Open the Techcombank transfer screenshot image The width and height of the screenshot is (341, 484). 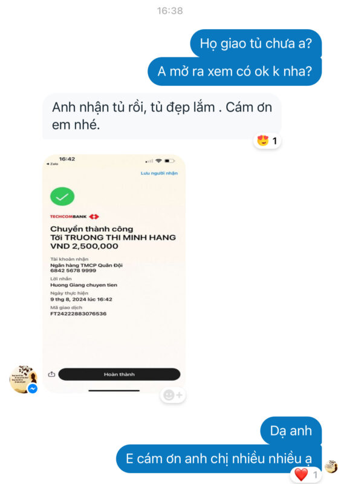114,274
